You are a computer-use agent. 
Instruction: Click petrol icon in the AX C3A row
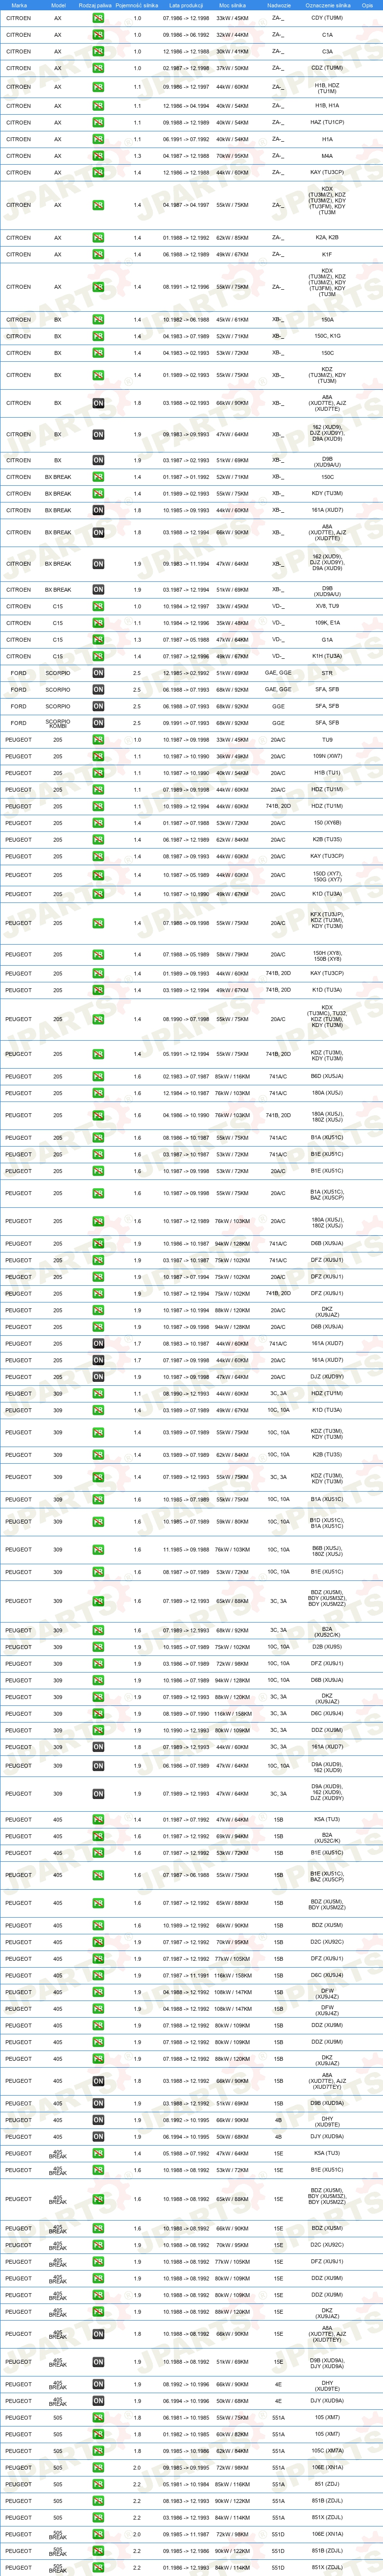coord(98,51)
